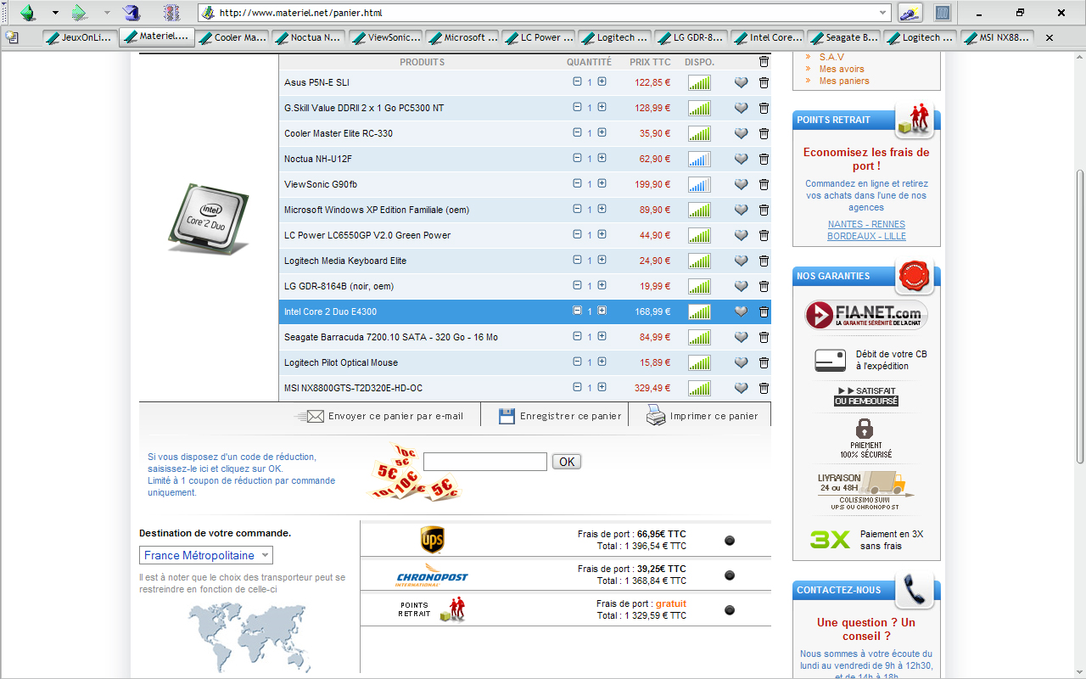This screenshot has width=1086, height=679.
Task: Increase quantity of Asus P5N-E SLI
Action: tap(602, 81)
